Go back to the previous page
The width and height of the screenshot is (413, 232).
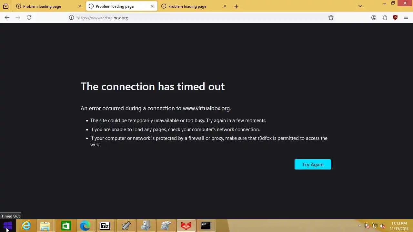coord(7,18)
